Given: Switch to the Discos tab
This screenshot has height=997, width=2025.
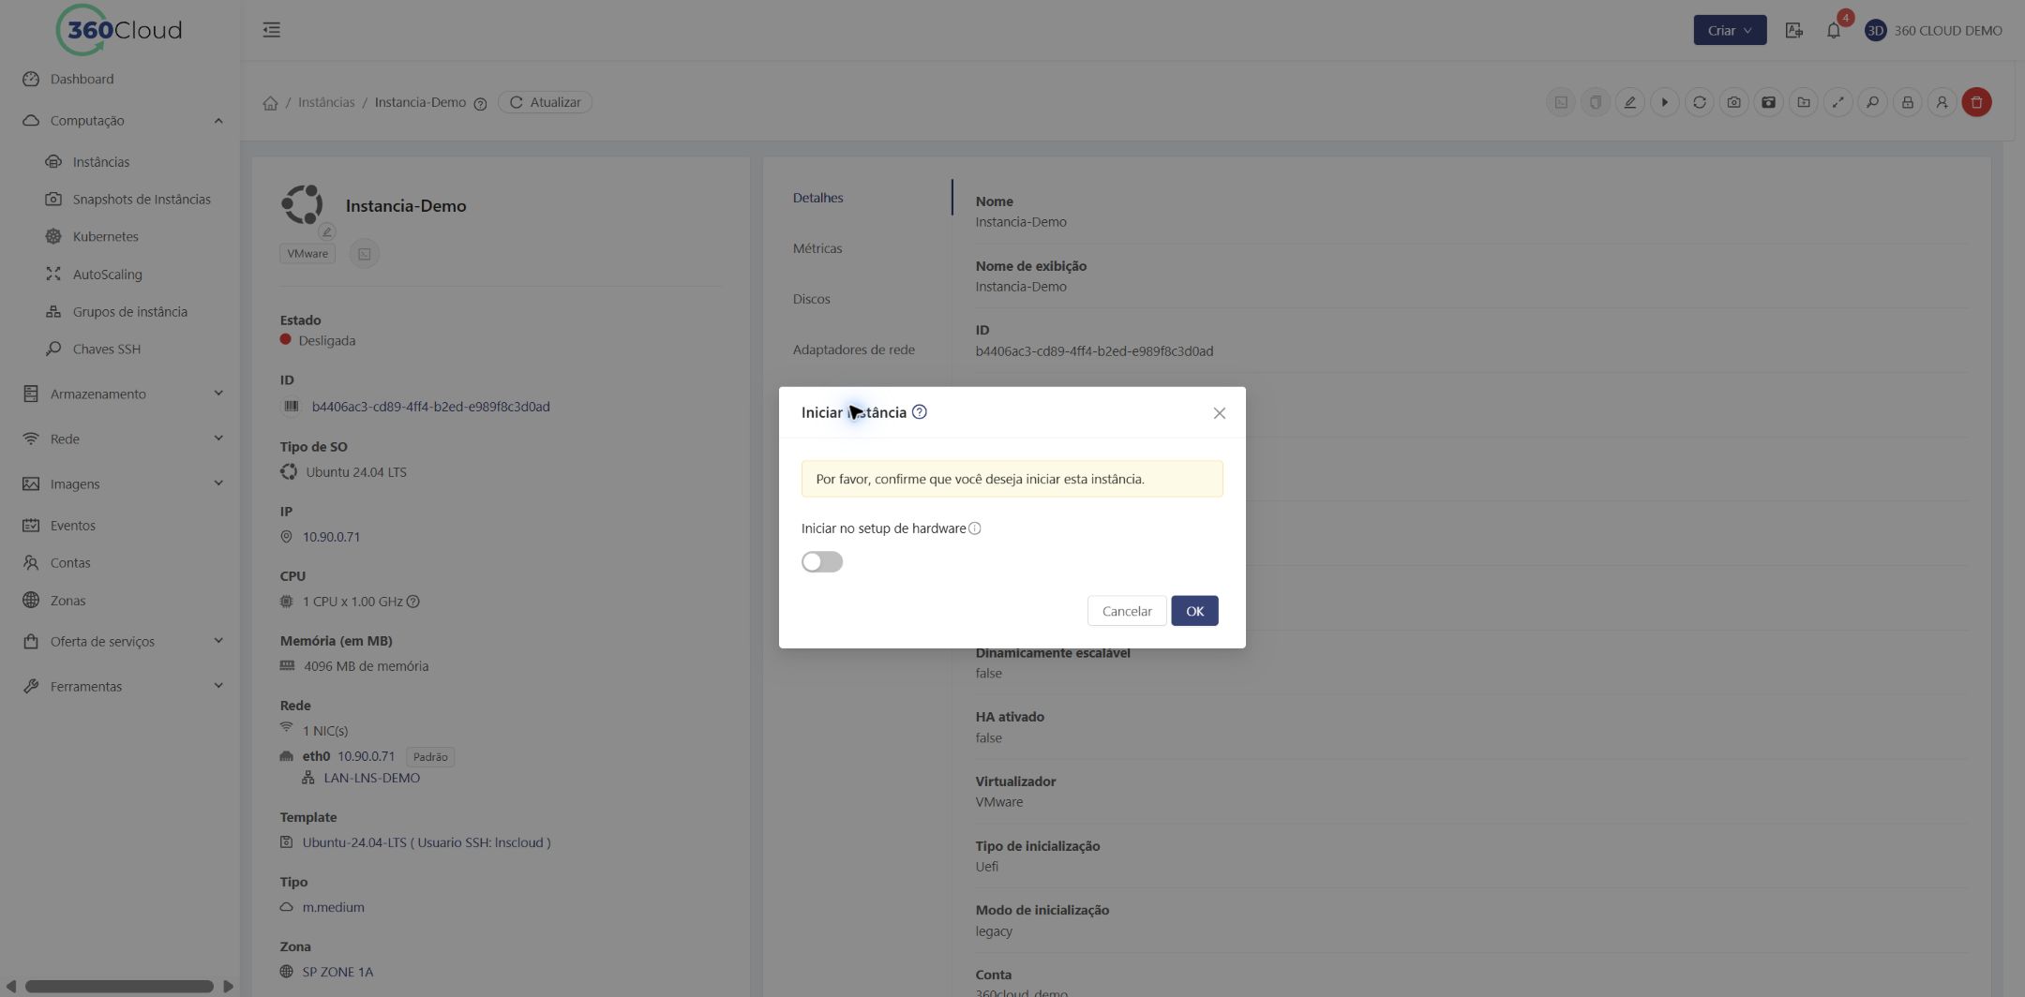Looking at the screenshot, I should [811, 299].
